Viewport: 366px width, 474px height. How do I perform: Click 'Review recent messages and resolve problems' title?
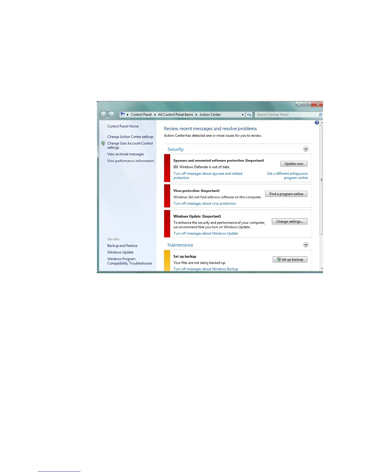[210, 129]
